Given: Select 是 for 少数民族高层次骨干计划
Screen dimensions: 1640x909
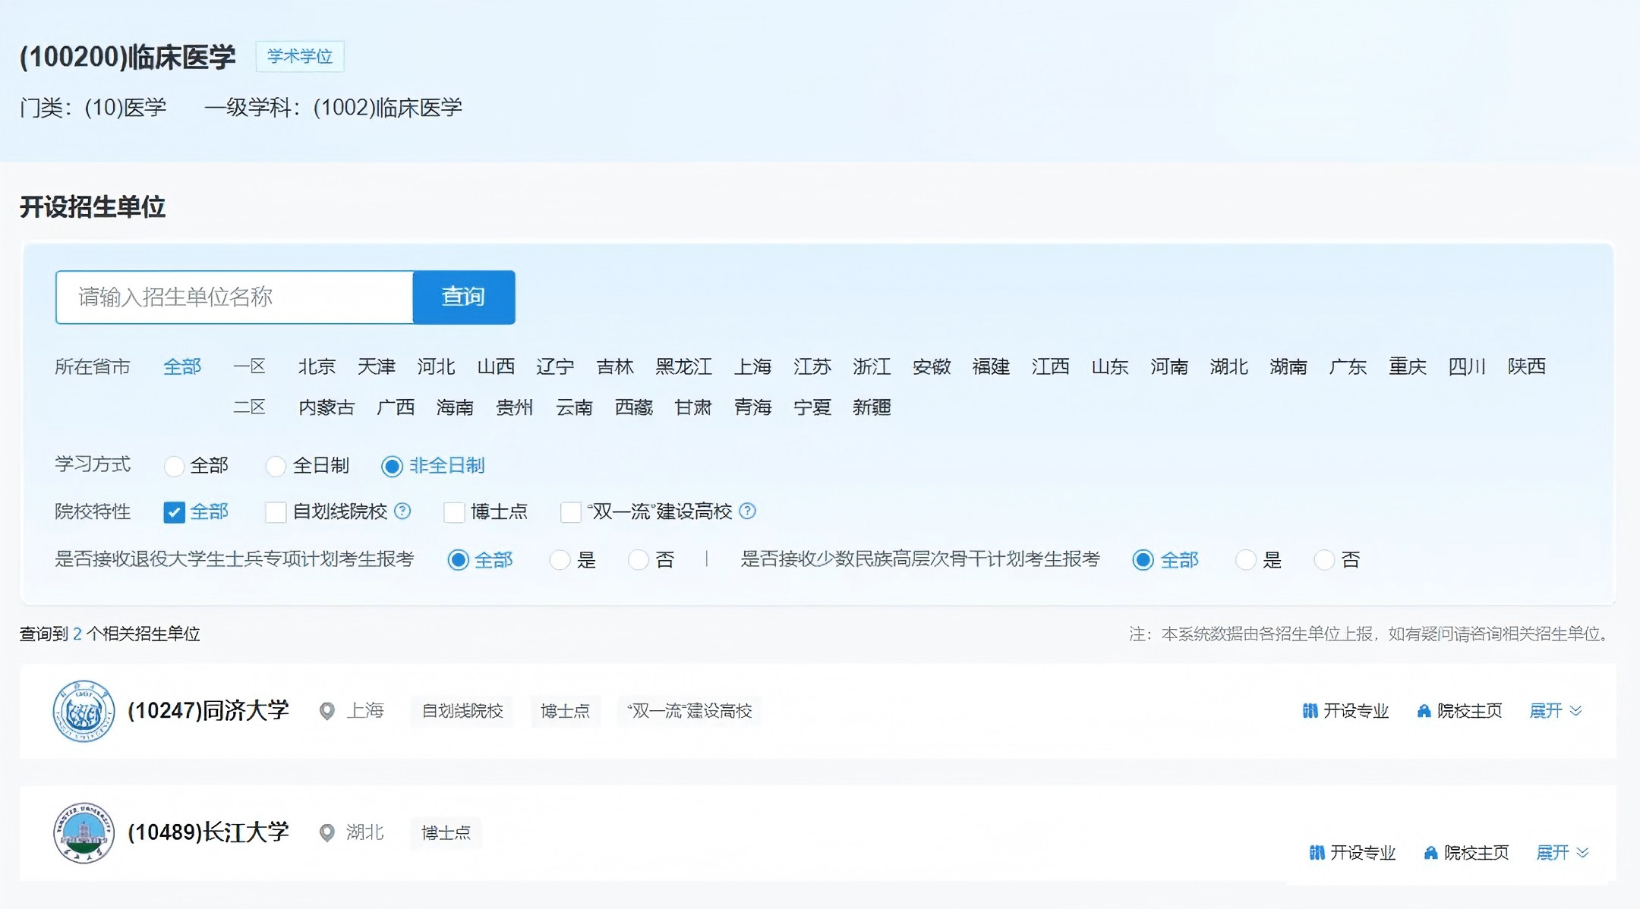Looking at the screenshot, I should point(1245,560).
